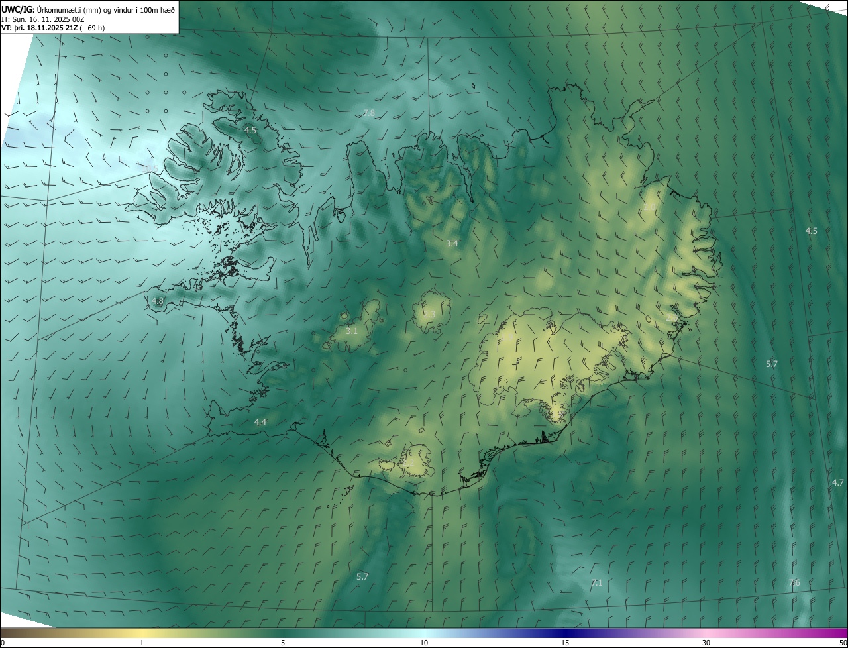The width and height of the screenshot is (848, 648).
Task: Click the 2.3 value on the central glacier
Action: point(429,314)
